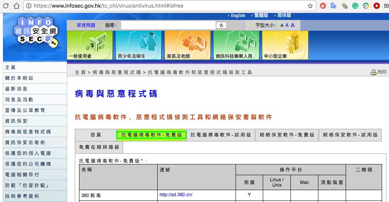The image size is (389, 202).
Task: Open 病毒與惡意程式碼 in the left sidebar
Action: pos(28,132)
